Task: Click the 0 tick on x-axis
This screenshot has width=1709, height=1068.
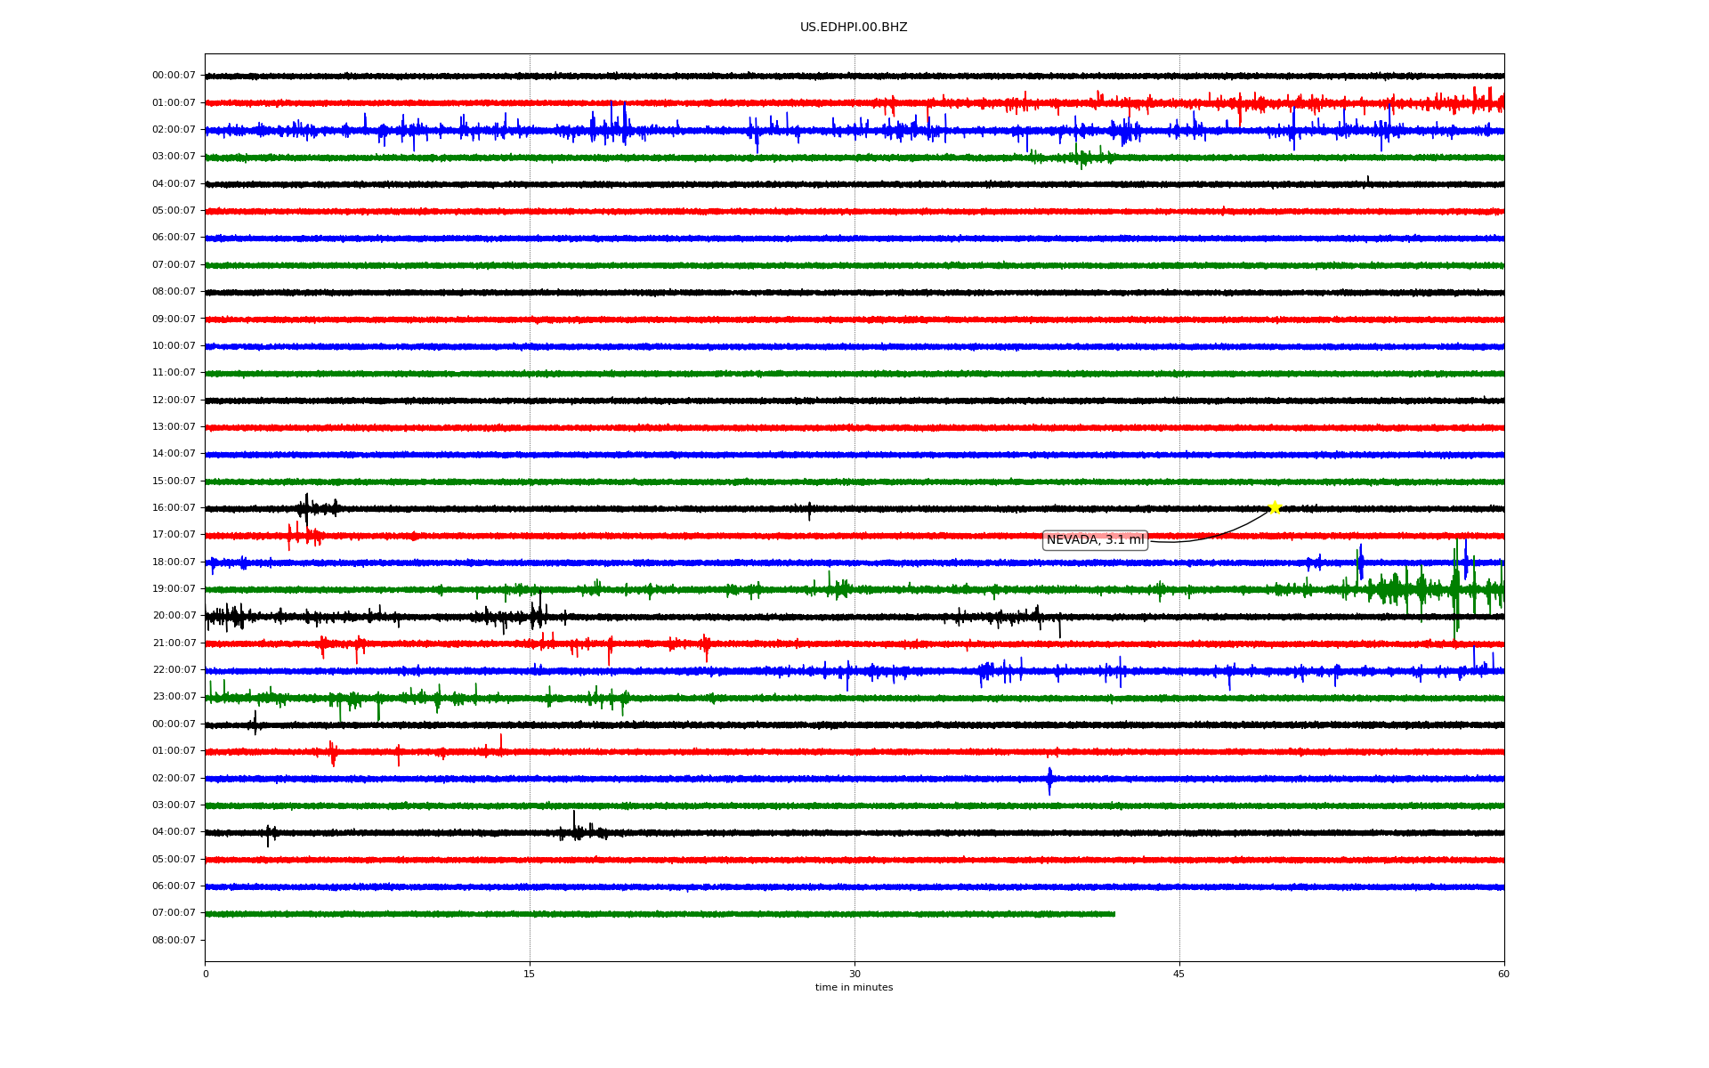Action: click(x=206, y=974)
